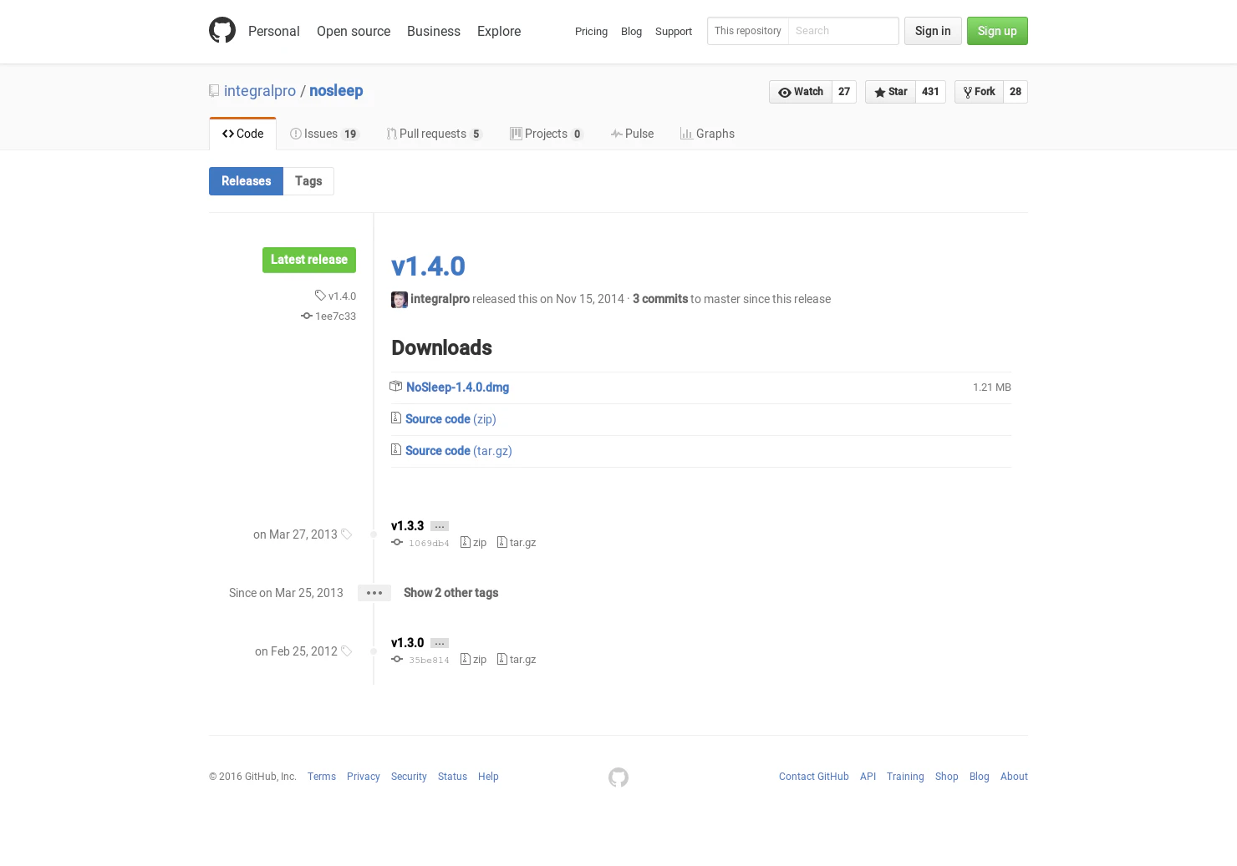
Task: Open the nosleep repository link
Action: pos(336,91)
